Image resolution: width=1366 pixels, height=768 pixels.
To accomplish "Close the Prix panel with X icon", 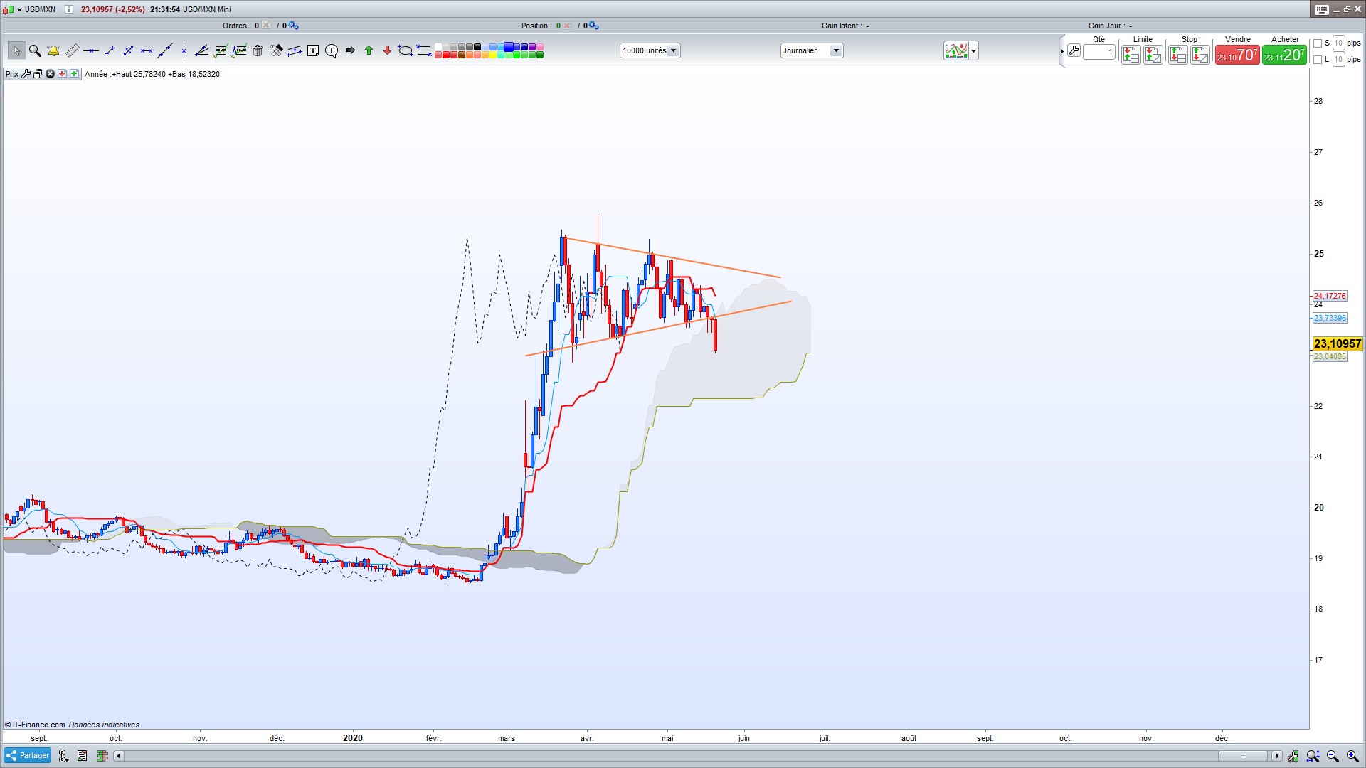I will tap(50, 74).
